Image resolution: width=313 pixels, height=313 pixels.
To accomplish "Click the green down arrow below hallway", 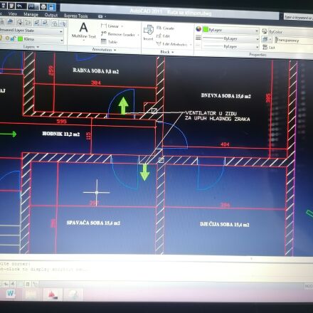I will 144,172.
